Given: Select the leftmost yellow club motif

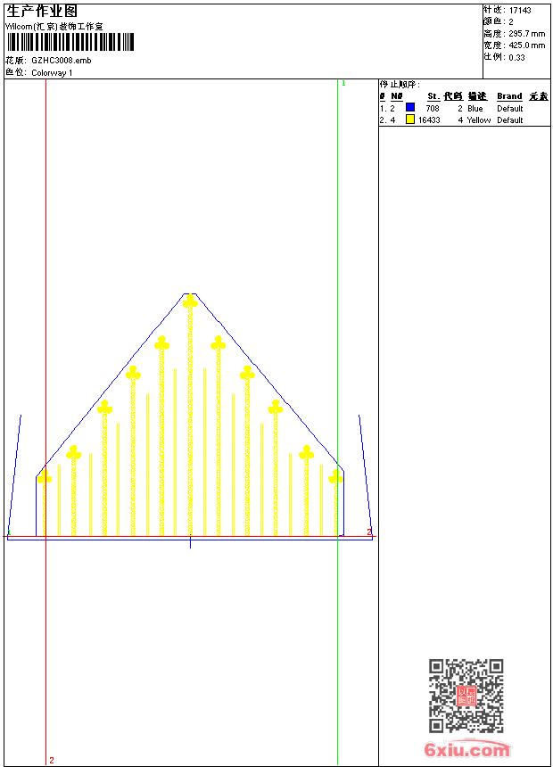Looking at the screenshot, I should 44,476.
